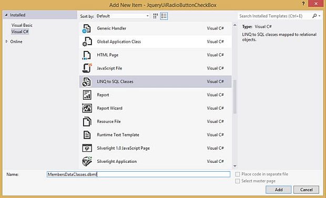Viewport: 326px width, 198px height.
Task: Click the Cancel button
Action: point(306,190)
